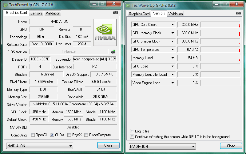Click the GPU Temperature history graph
Image resolution: width=246 pixels, height=154 pixels.
tap(220, 50)
